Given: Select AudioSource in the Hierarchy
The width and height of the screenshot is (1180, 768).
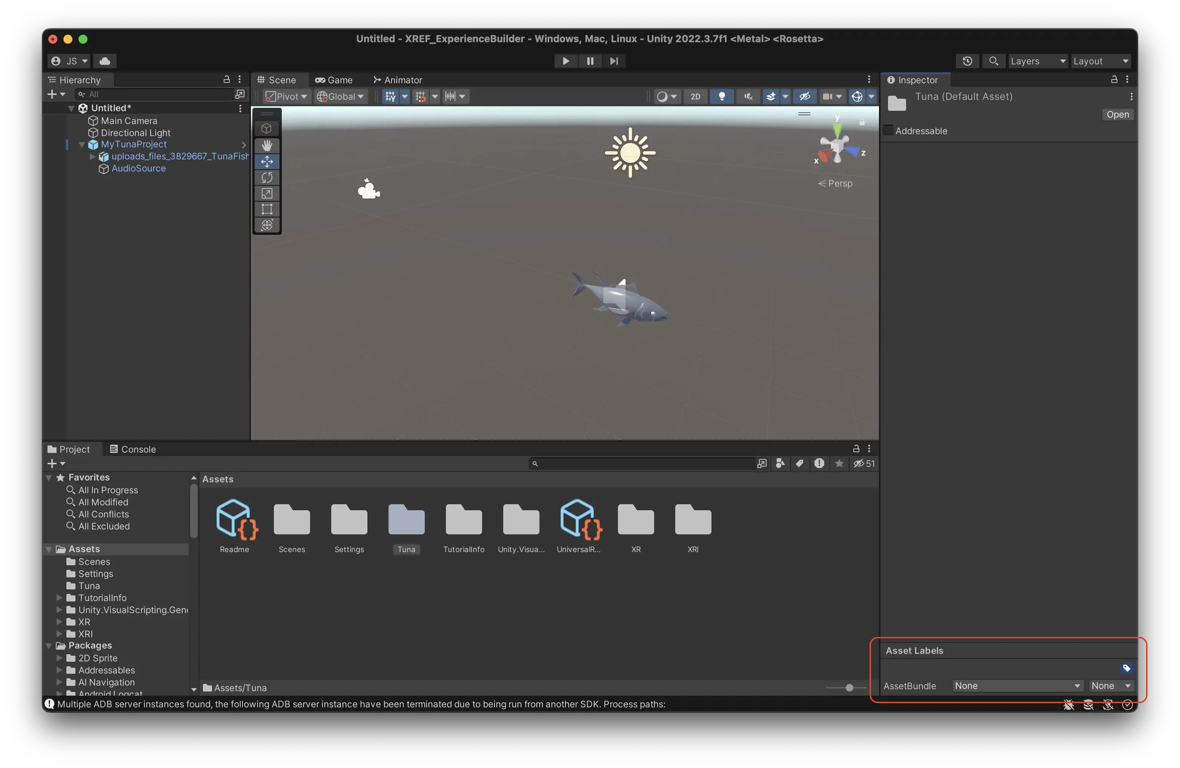Looking at the screenshot, I should [x=138, y=168].
